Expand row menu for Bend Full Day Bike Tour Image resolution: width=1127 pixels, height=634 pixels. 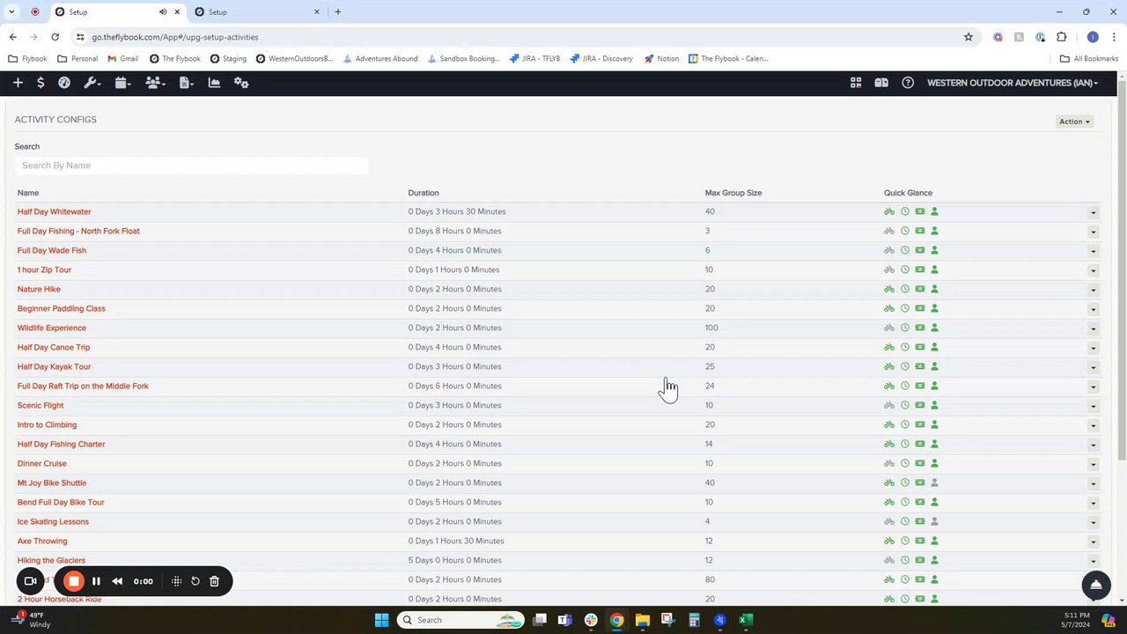click(1093, 503)
